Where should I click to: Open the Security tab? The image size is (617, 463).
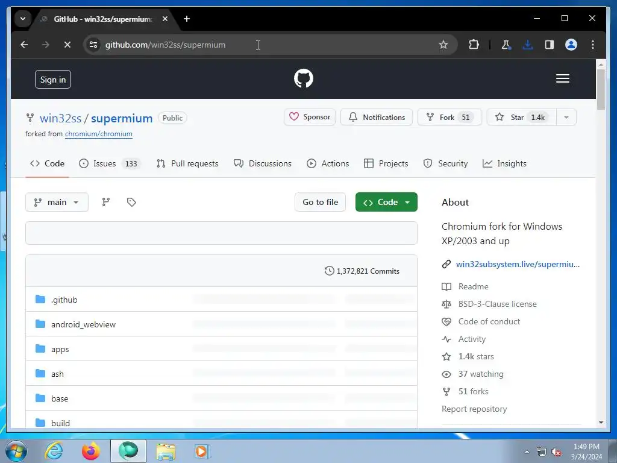(x=445, y=163)
